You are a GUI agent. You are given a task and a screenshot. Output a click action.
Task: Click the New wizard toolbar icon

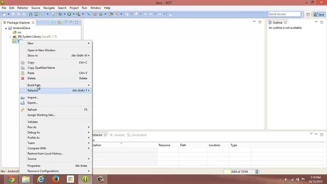click(x=4, y=14)
